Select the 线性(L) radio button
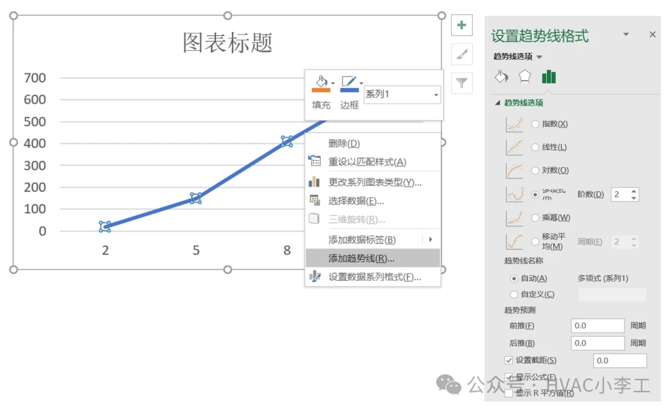This screenshot has width=672, height=412. click(x=535, y=147)
